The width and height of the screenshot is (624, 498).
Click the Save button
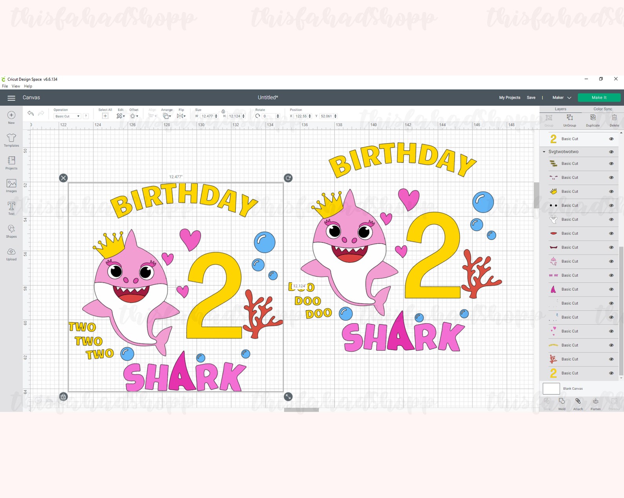pos(531,98)
